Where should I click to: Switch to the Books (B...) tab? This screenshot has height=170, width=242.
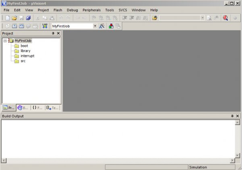click(x=23, y=108)
